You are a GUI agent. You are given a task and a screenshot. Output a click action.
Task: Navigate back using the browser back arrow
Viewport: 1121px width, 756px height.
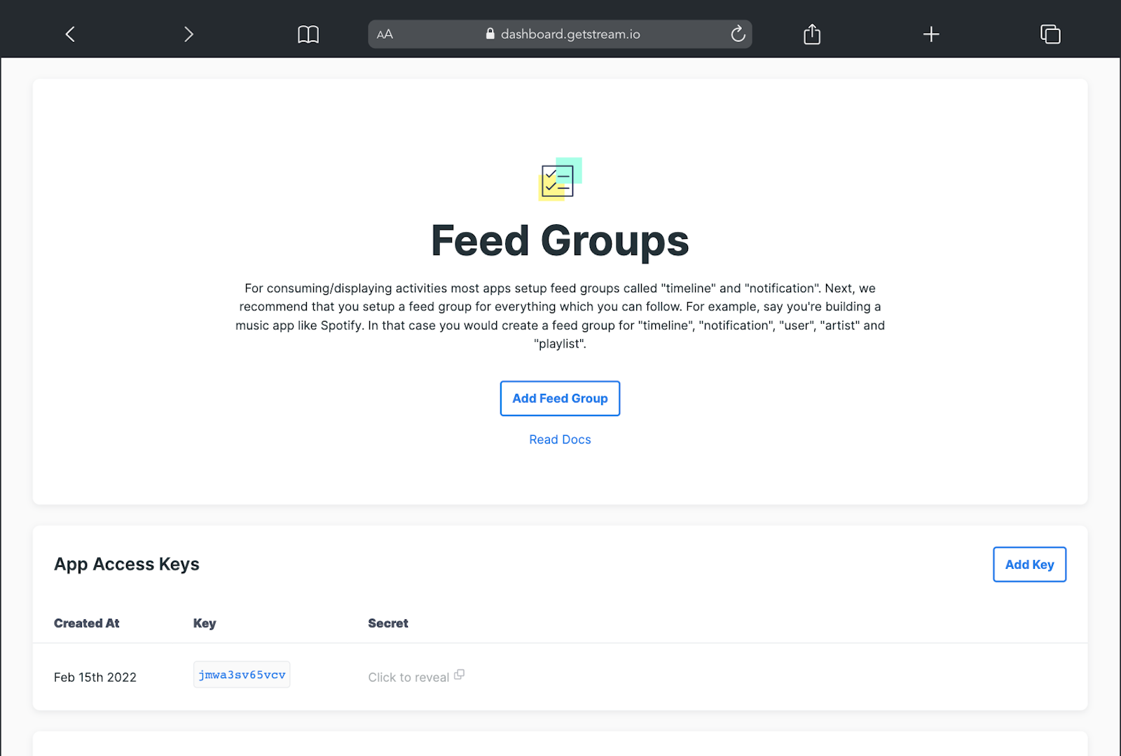pos(69,34)
